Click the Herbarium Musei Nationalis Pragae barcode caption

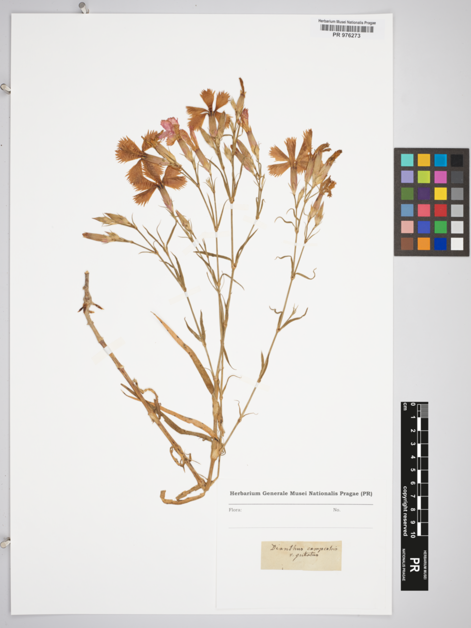point(347,22)
